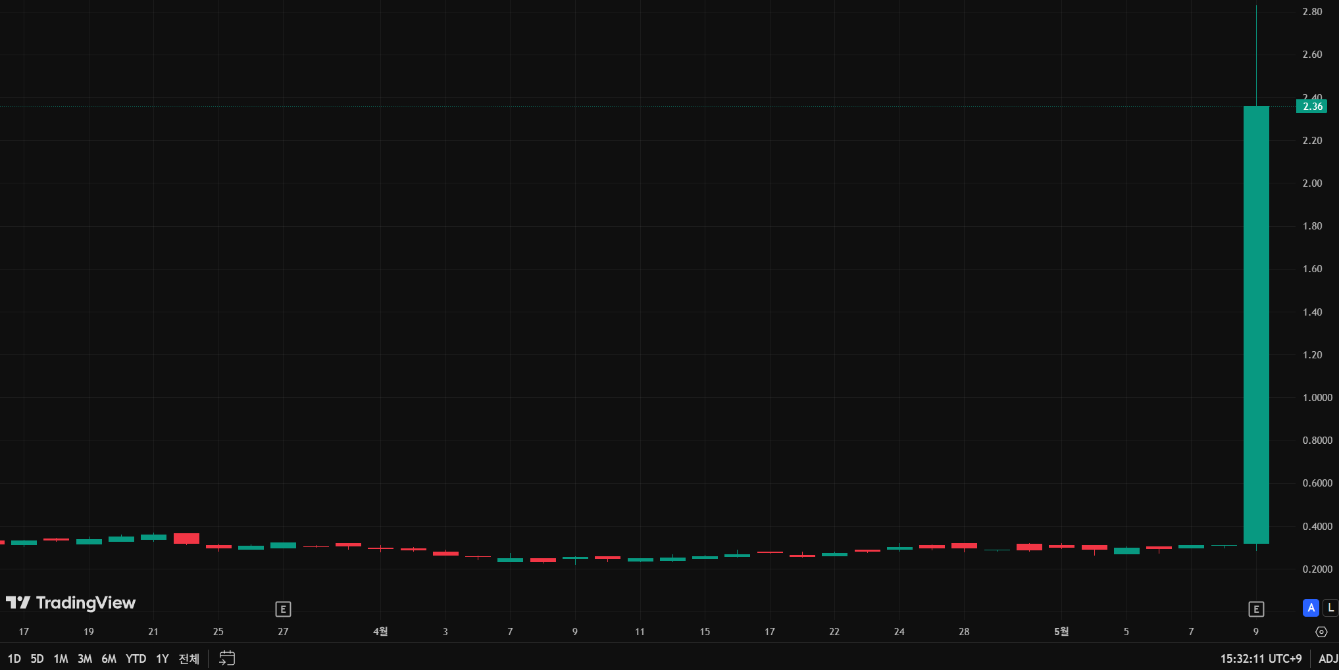Click the 5월 date axis label
This screenshot has height=670, width=1339.
tap(1061, 631)
